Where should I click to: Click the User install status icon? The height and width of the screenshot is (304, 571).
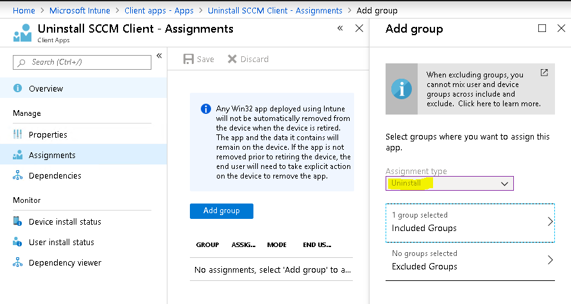17,242
